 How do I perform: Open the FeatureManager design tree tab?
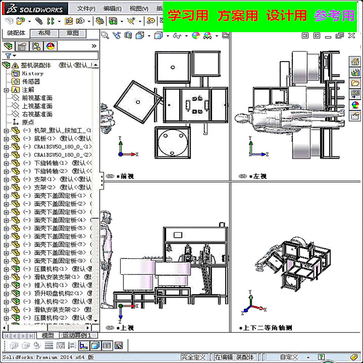(x=8, y=46)
